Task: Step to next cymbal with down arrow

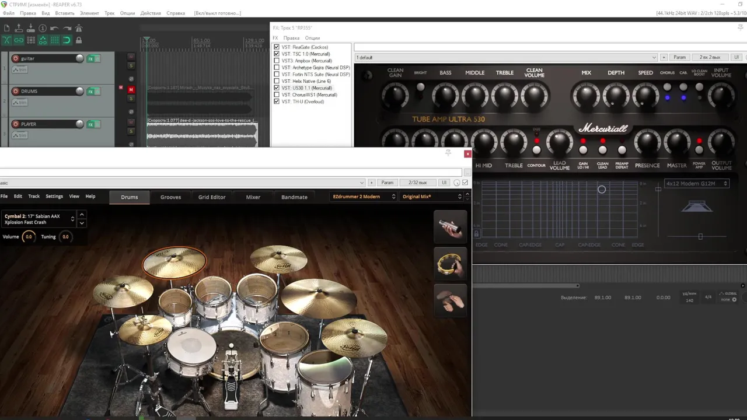Action: click(x=82, y=223)
